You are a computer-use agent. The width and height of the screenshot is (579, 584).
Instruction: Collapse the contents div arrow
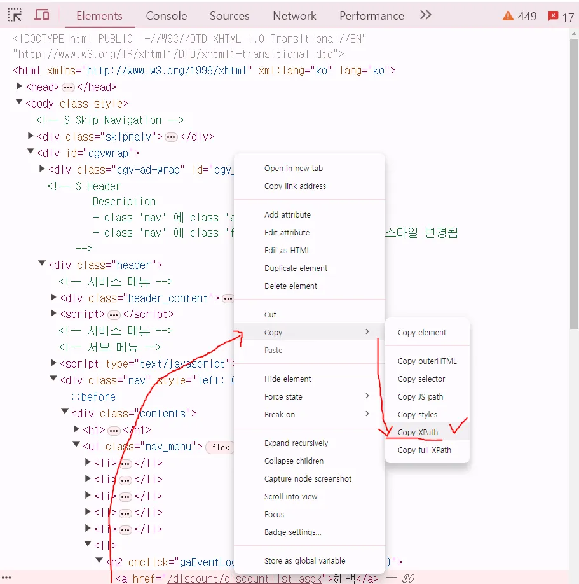click(x=65, y=412)
